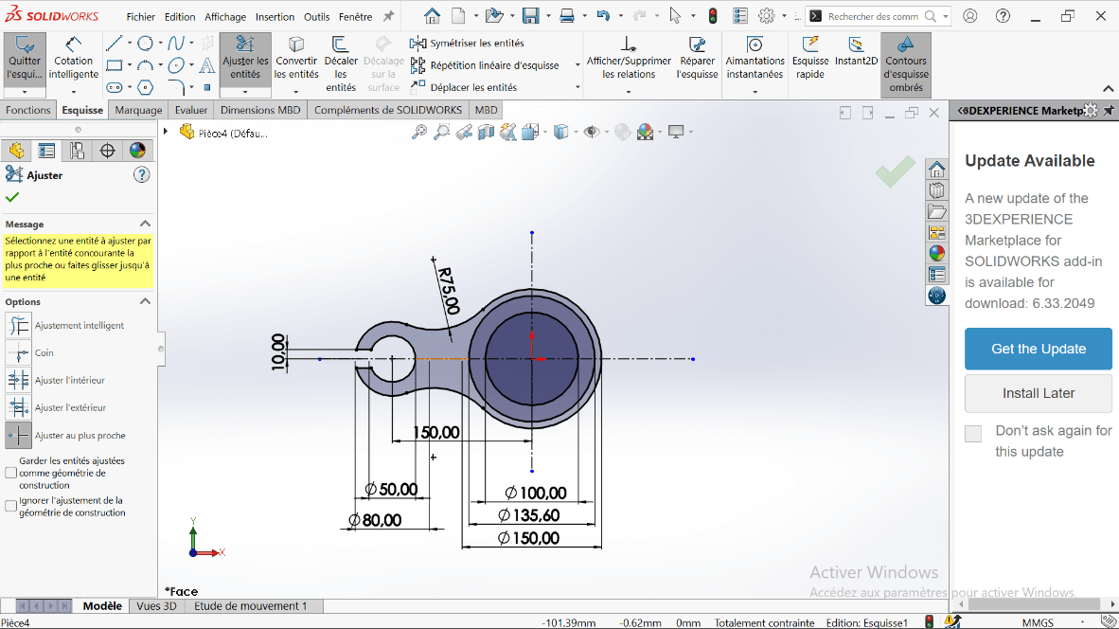
Task: Select the Coin trim option
Action: coord(19,353)
